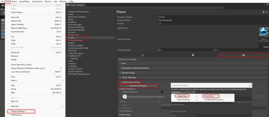This screenshot has width=269, height=117.
Task: Click the Keystore Manager... button
Action: click(138, 86)
